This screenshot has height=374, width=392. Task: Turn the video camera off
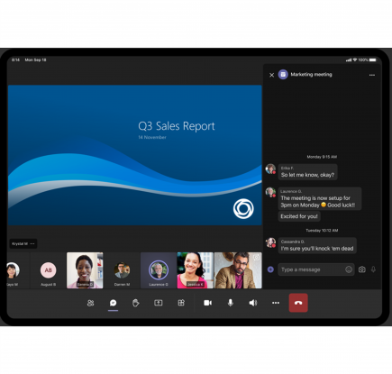(x=207, y=303)
